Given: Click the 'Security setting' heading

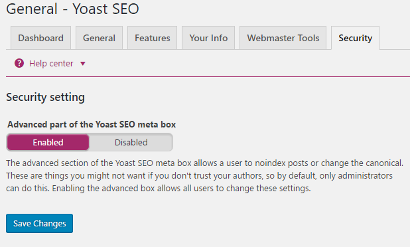Looking at the screenshot, I should [46, 98].
